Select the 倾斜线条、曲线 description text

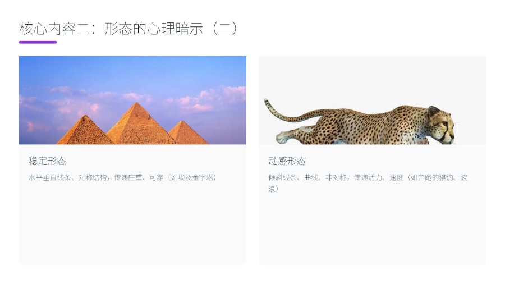[368, 183]
